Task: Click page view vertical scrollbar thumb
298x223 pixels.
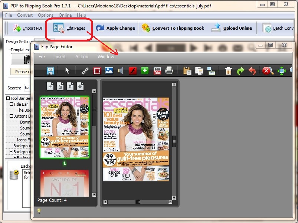Action: pyautogui.click(x=174, y=141)
